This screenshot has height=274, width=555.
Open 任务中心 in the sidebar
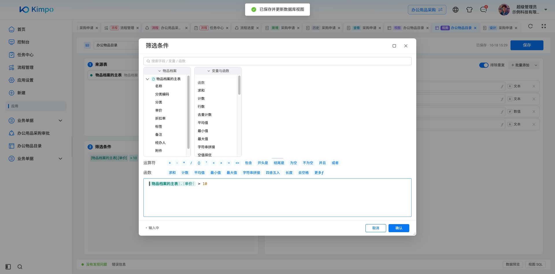tap(25, 55)
